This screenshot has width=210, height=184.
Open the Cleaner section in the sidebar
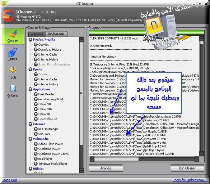(13, 36)
